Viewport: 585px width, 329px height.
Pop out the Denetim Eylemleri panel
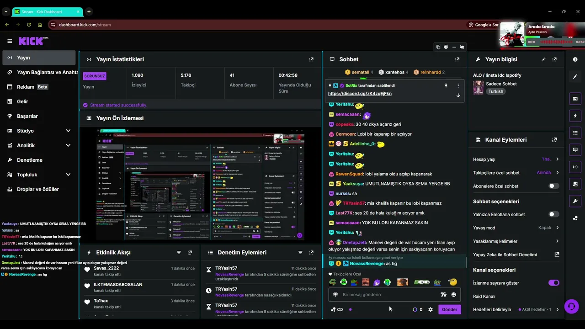(x=311, y=253)
